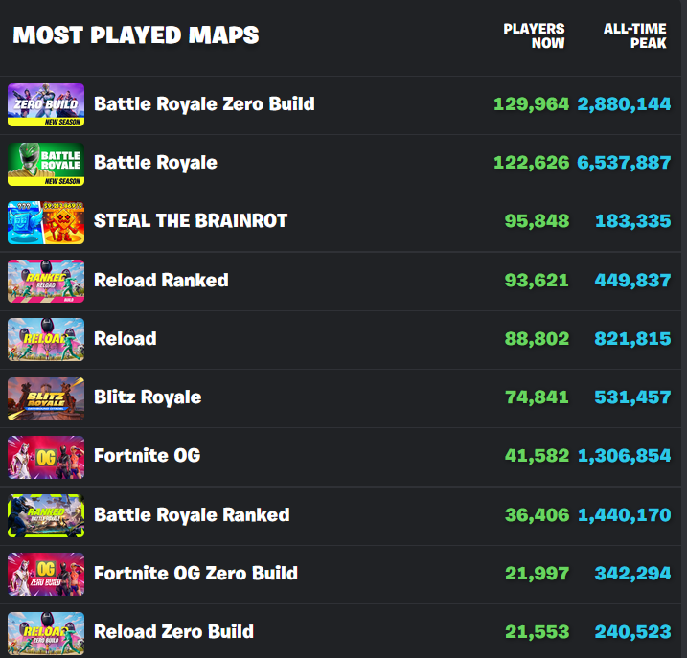Screen dimensions: 687x658
Task: Open the Reload map title link
Action: 126,339
